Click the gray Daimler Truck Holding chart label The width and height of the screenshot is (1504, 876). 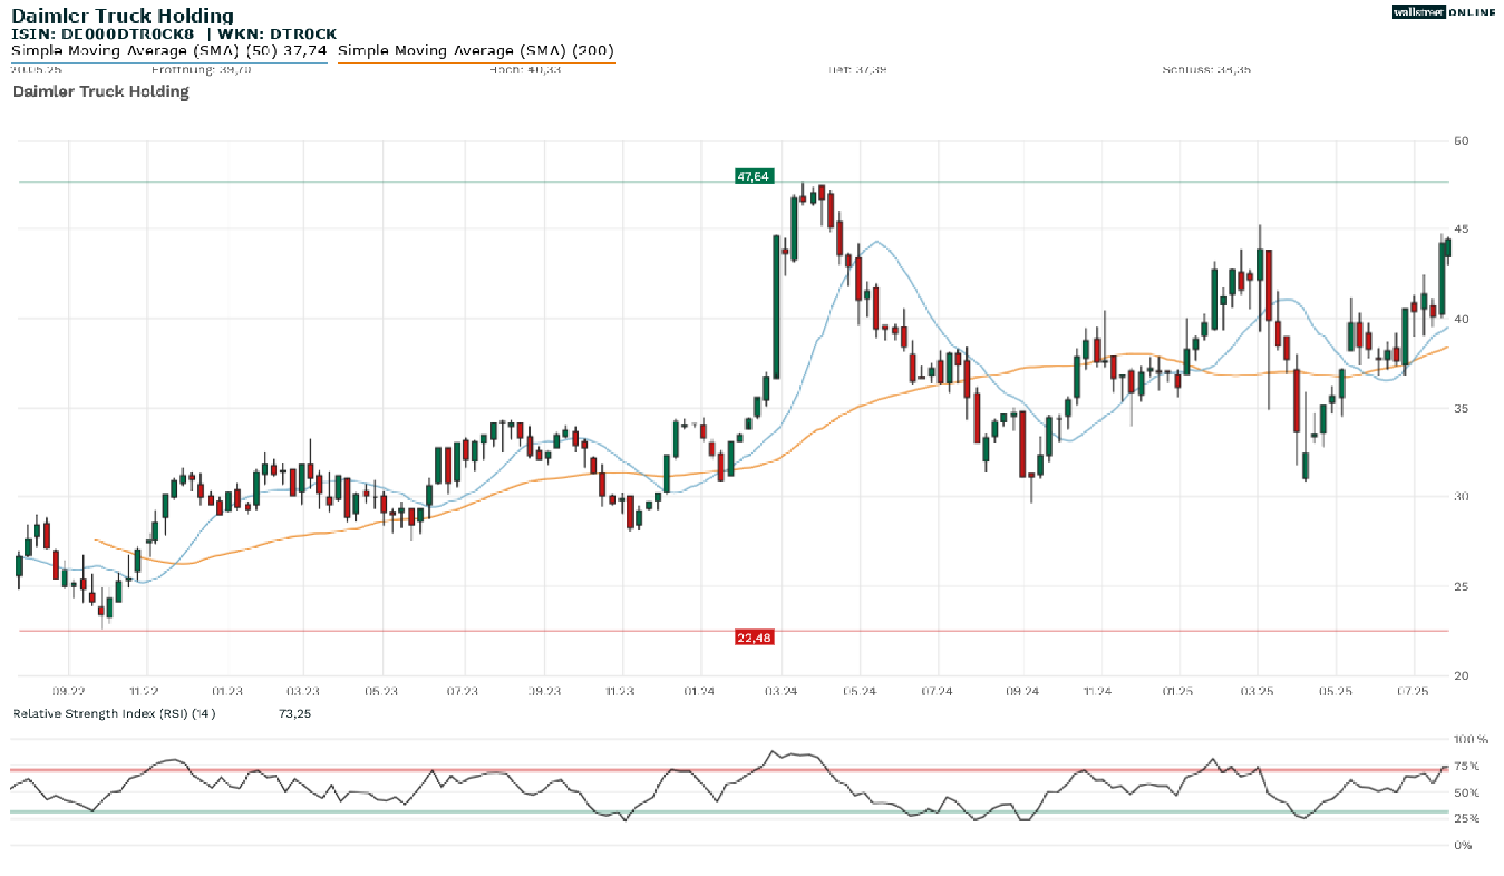[x=101, y=92]
